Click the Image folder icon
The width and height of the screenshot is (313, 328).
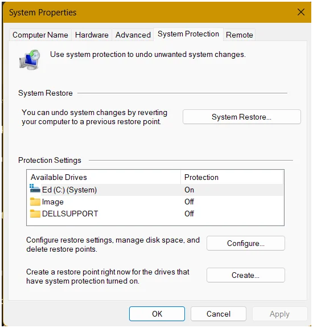pos(35,202)
